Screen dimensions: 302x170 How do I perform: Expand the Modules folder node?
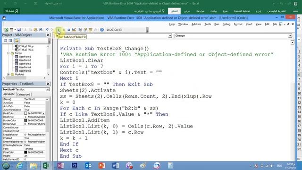point(8,74)
